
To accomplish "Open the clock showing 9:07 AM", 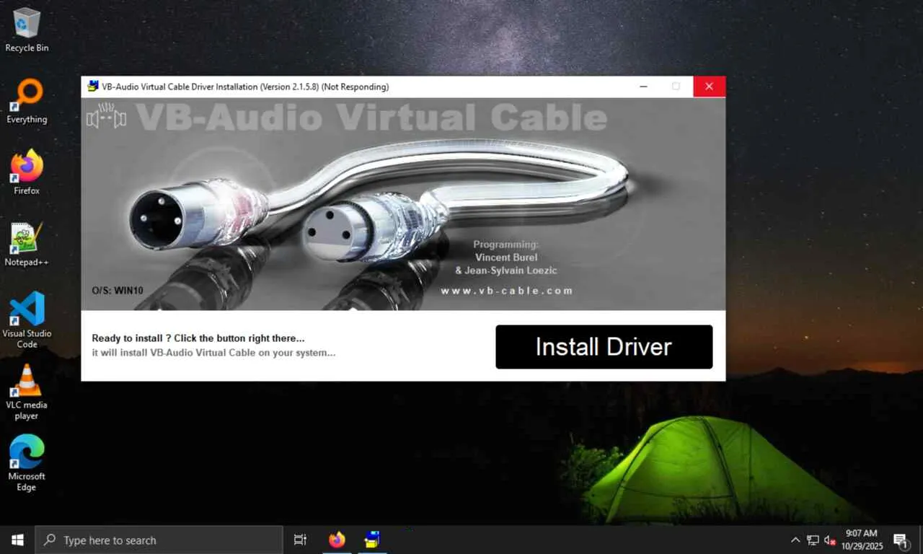I will tap(862, 540).
